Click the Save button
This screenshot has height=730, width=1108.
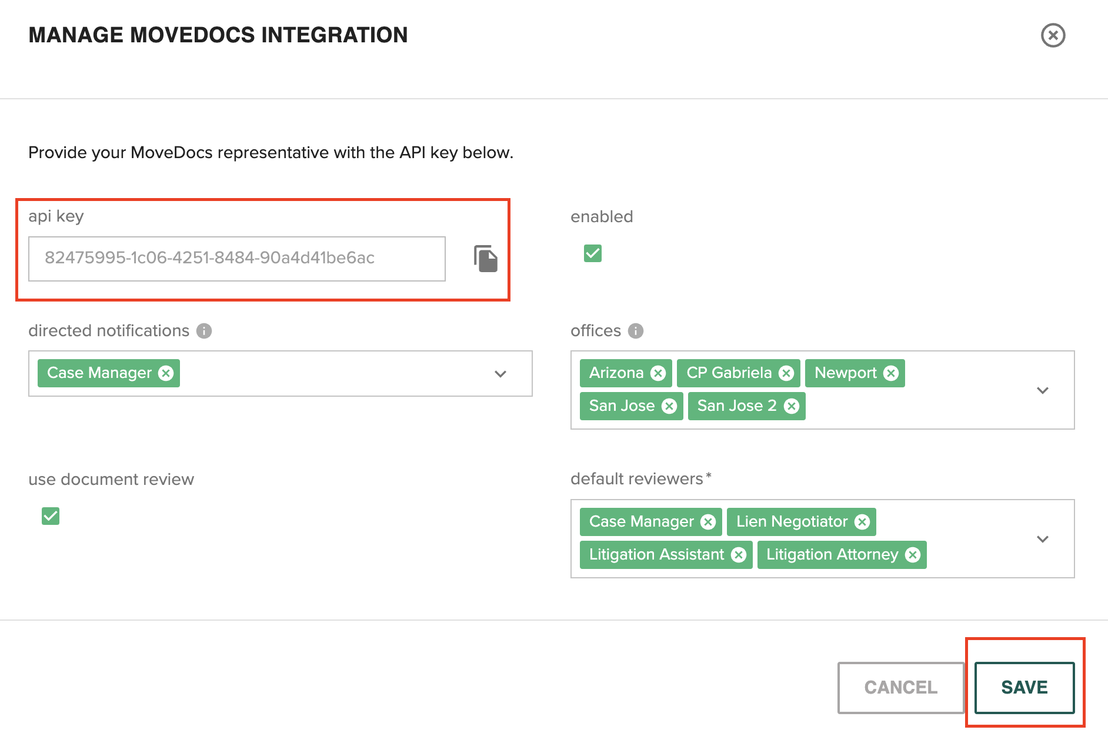pos(1024,687)
